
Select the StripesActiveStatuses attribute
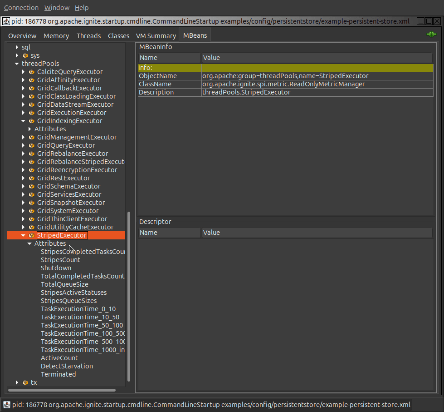pos(73,293)
